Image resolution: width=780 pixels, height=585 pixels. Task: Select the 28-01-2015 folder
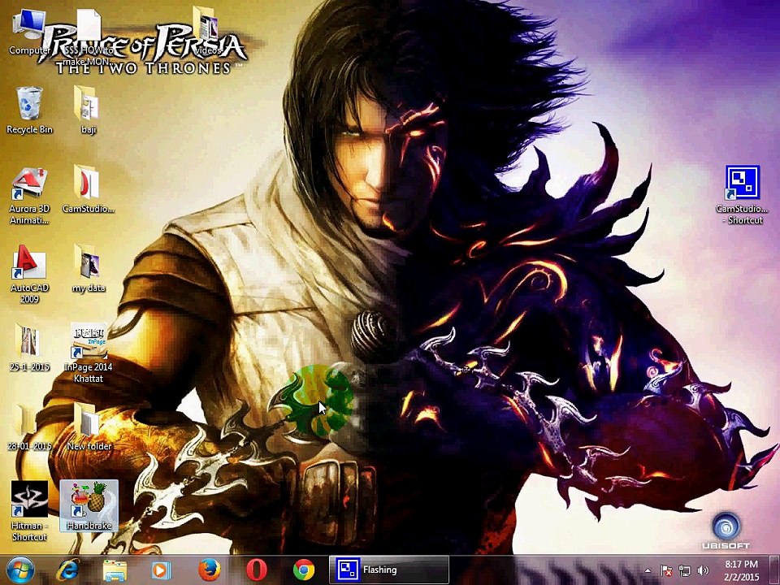[x=29, y=427]
